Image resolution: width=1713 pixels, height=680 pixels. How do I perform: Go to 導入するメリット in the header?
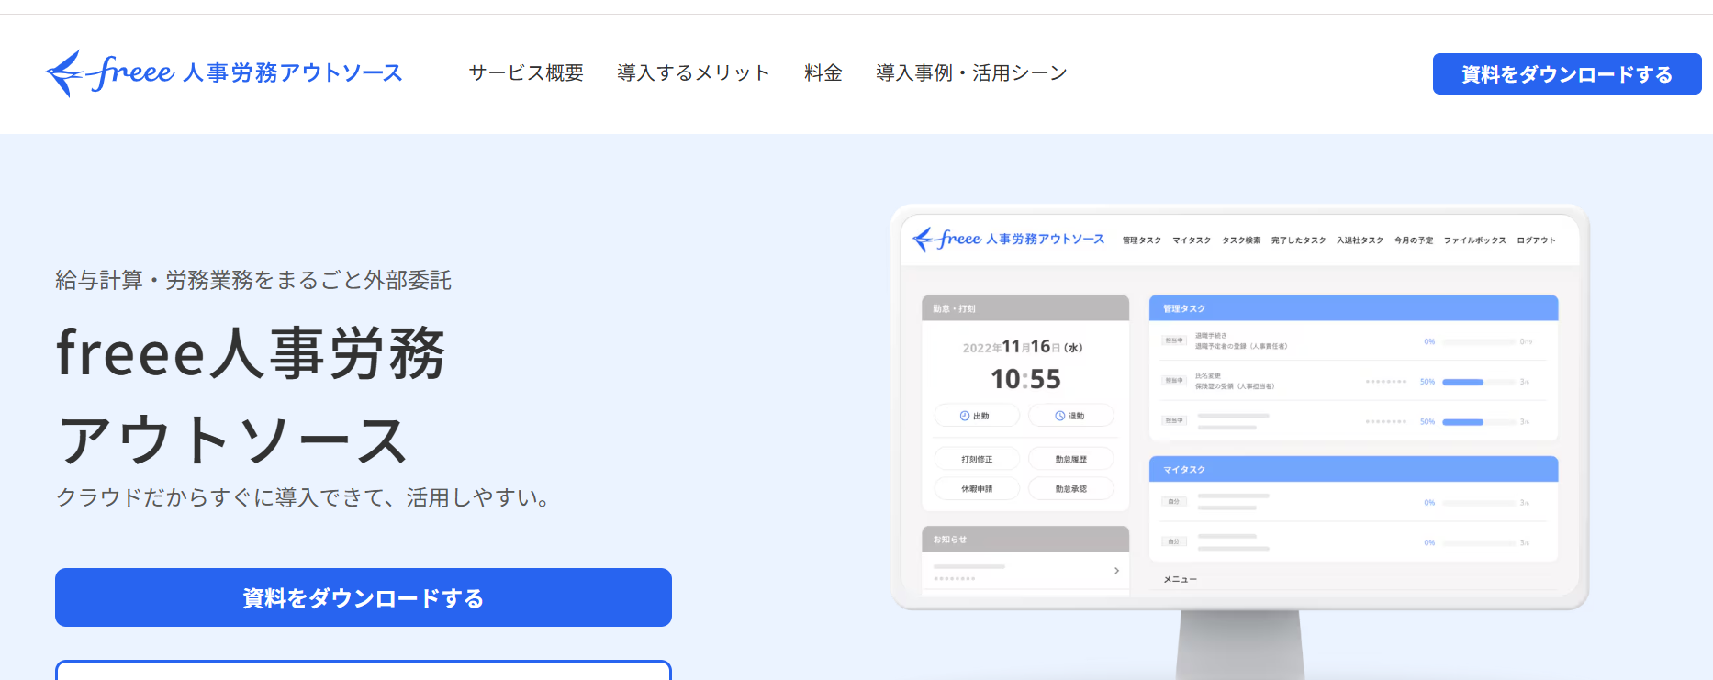[693, 72]
